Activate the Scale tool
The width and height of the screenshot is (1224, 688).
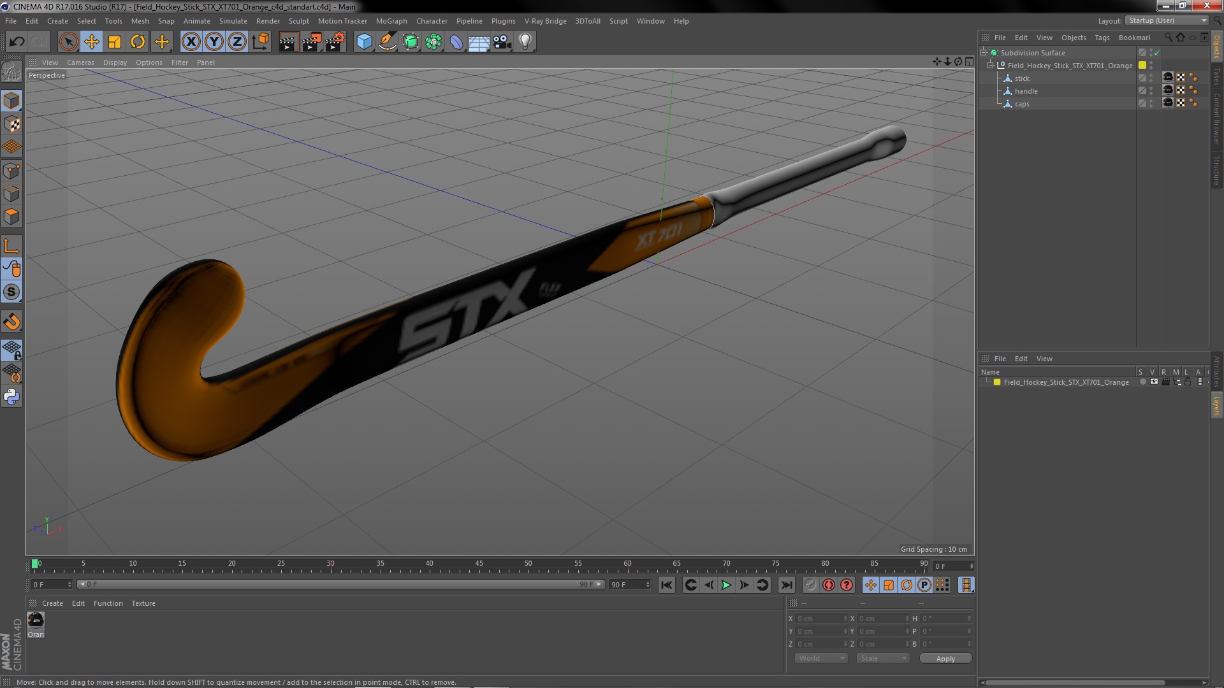pyautogui.click(x=115, y=42)
